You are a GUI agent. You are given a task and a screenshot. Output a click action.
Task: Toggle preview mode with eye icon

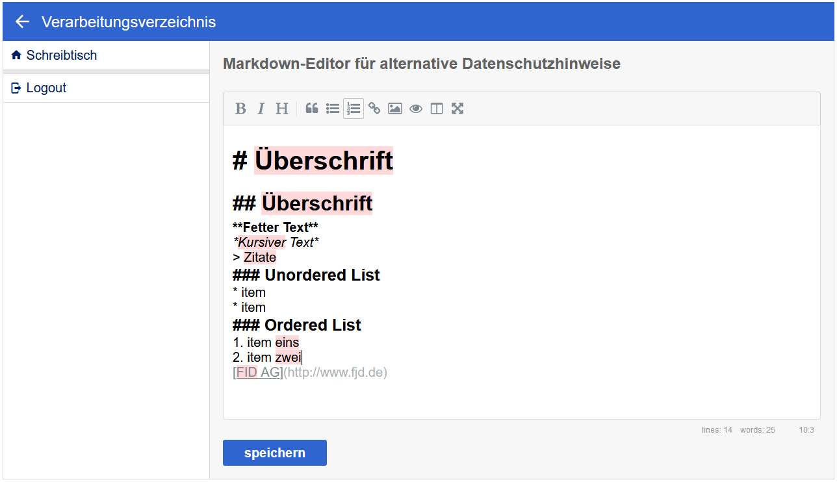tap(416, 108)
